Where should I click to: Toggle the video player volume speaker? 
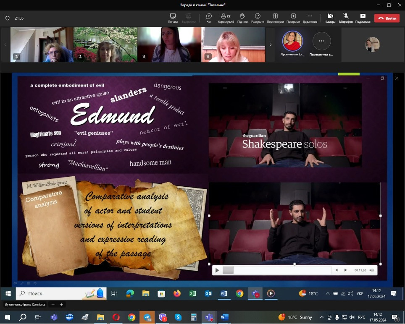[371, 270]
